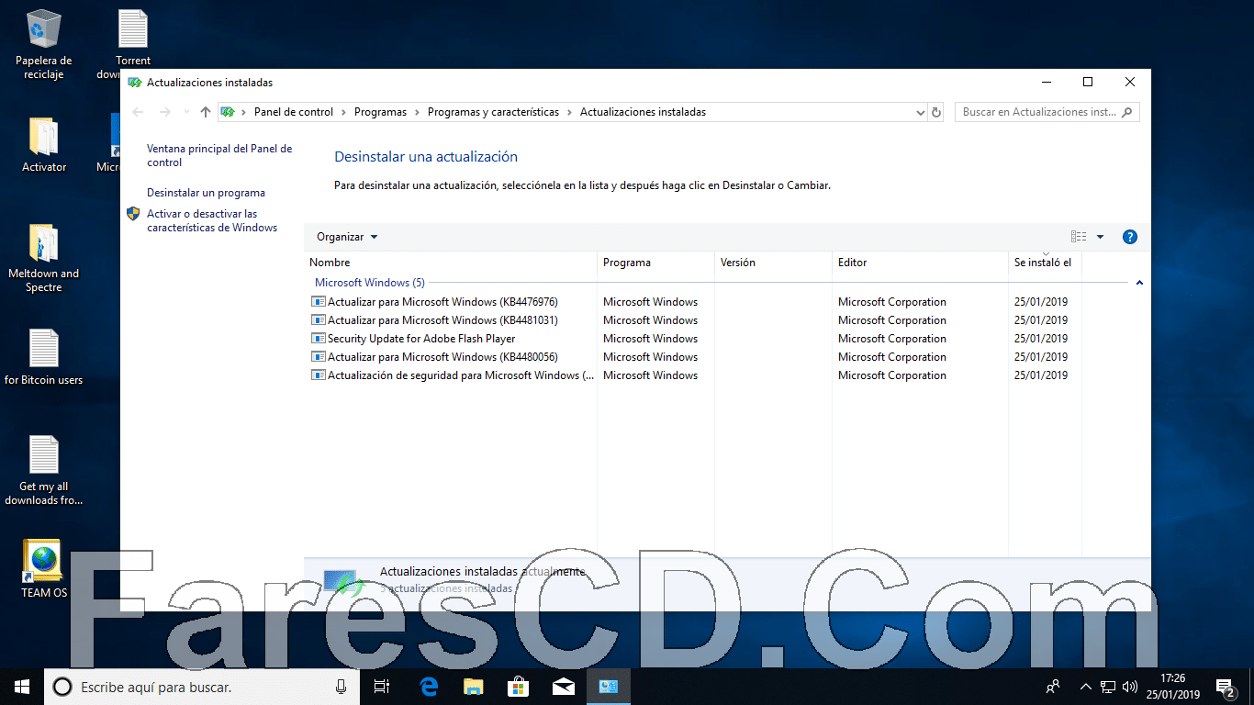Click the volume icon in system tray

1129,687
